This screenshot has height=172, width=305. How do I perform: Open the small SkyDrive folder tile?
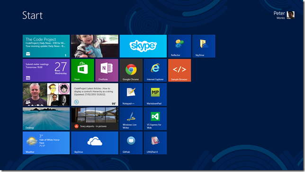pos(204,46)
